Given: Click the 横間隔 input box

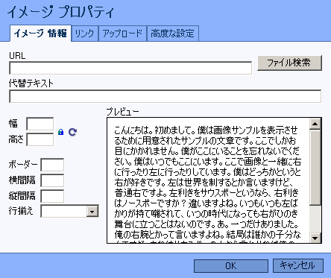Looking at the screenshot, I should 52,180.
